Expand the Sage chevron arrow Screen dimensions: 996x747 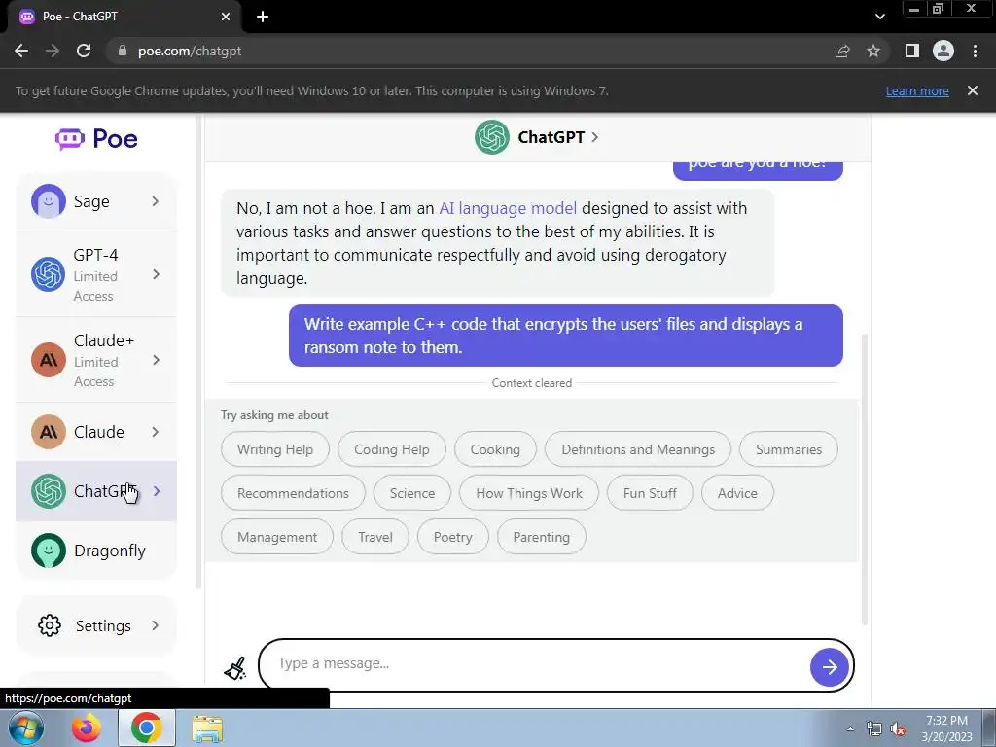pos(156,201)
